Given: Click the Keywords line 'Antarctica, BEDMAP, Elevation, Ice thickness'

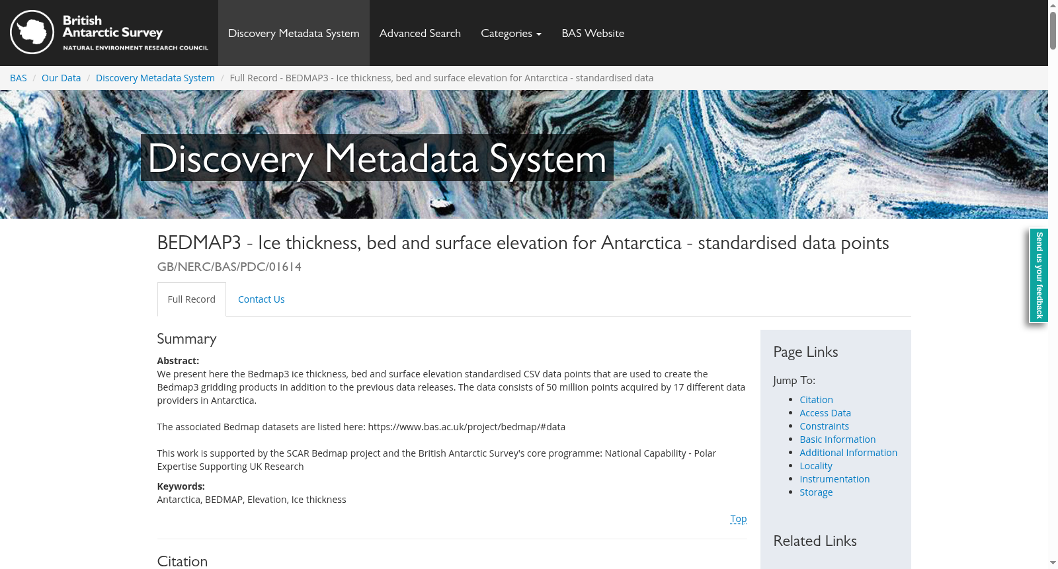Looking at the screenshot, I should coord(251,500).
